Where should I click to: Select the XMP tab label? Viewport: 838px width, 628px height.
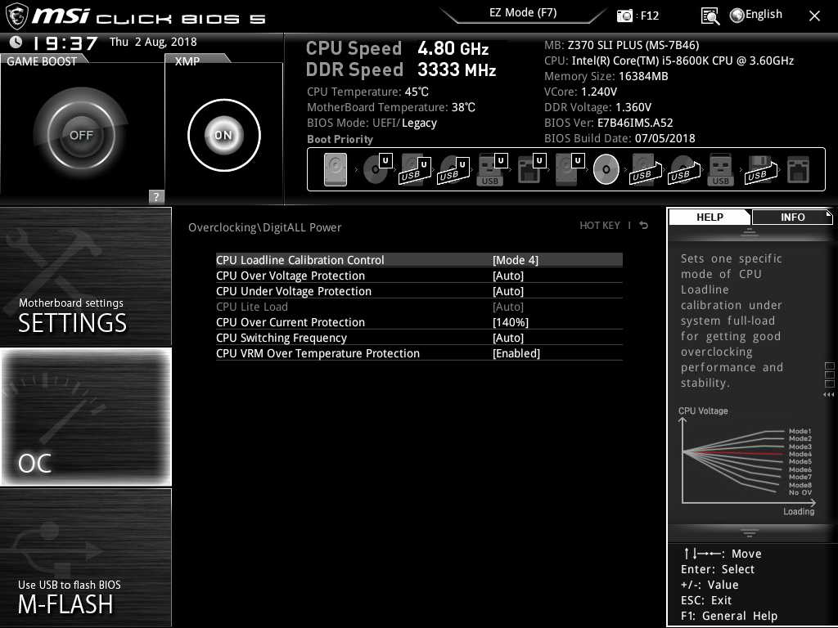coord(187,61)
